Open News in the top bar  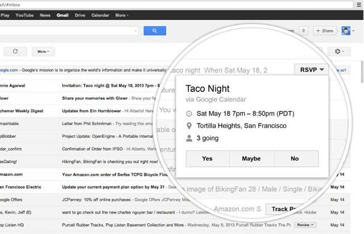pos(45,15)
